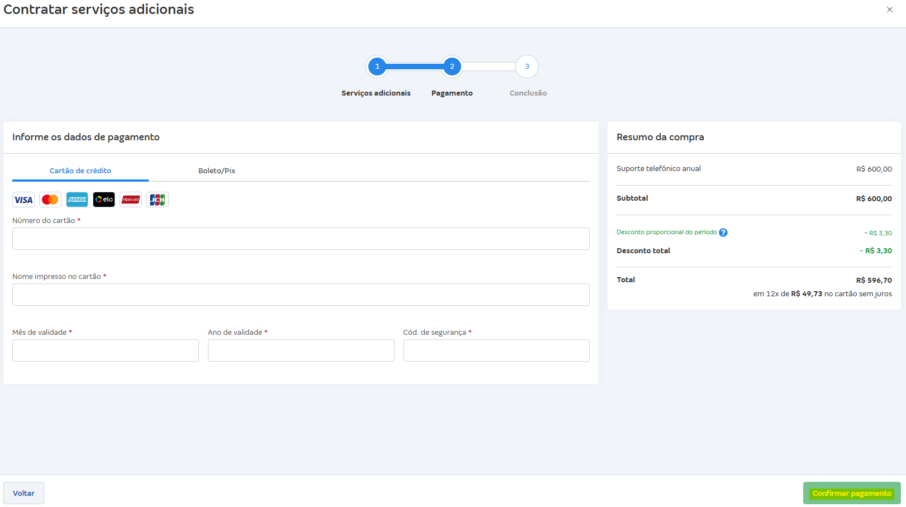
Task: Click the 12x installment text R$ 49,73
Action: 807,293
